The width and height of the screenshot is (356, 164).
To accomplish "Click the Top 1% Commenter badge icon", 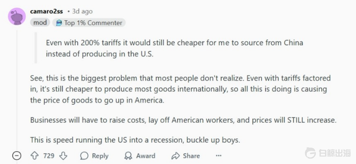I will (x=59, y=23).
